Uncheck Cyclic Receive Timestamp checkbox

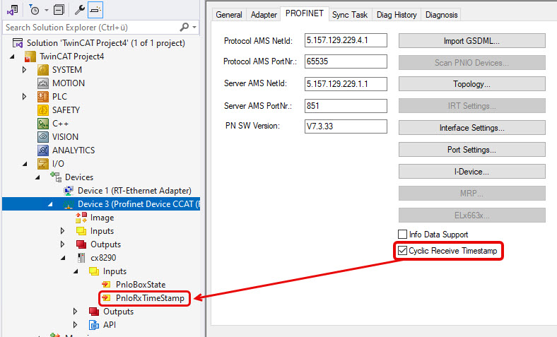click(x=403, y=251)
